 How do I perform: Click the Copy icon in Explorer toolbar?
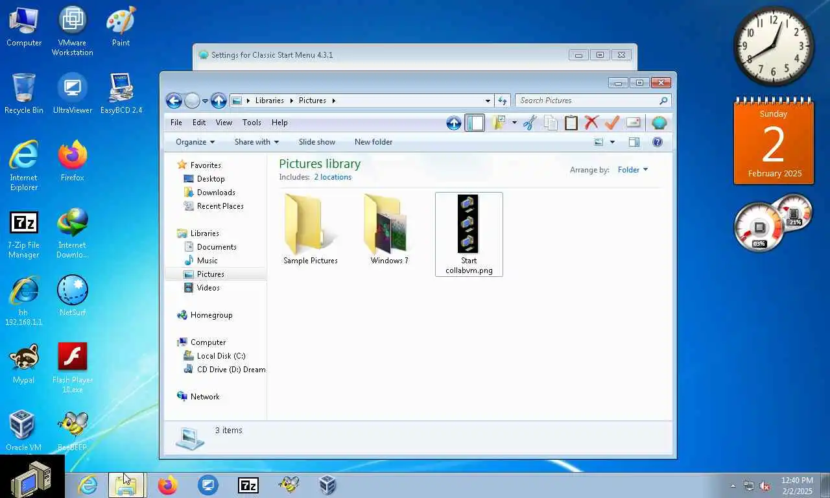coord(551,123)
